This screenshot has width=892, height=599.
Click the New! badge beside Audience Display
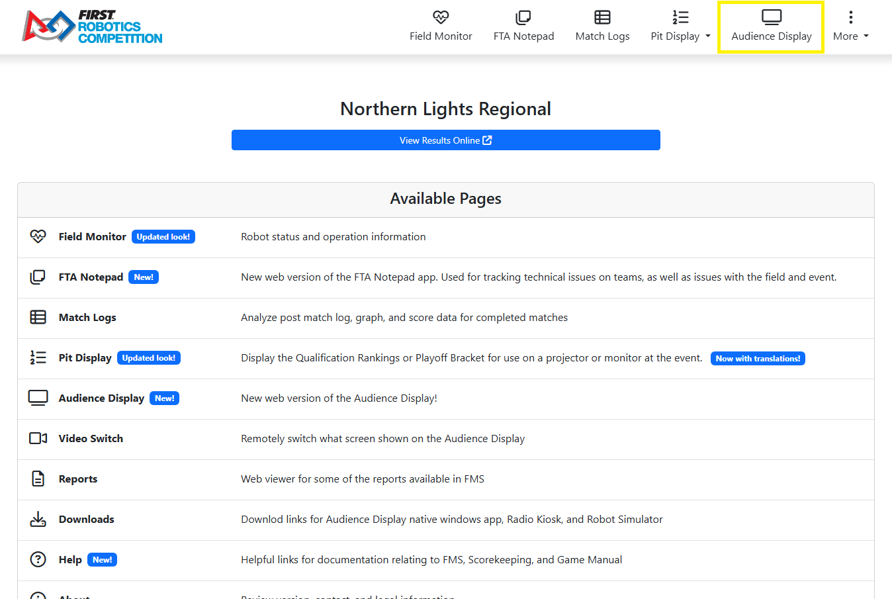coord(165,398)
